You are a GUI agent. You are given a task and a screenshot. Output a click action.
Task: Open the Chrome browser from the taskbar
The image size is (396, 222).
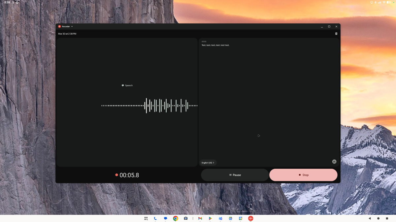coord(176,218)
